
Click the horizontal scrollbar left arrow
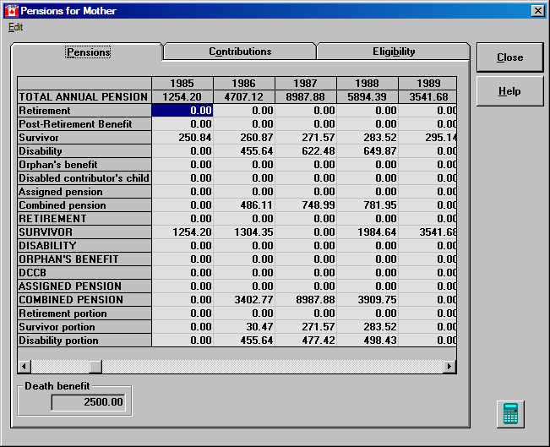25,367
